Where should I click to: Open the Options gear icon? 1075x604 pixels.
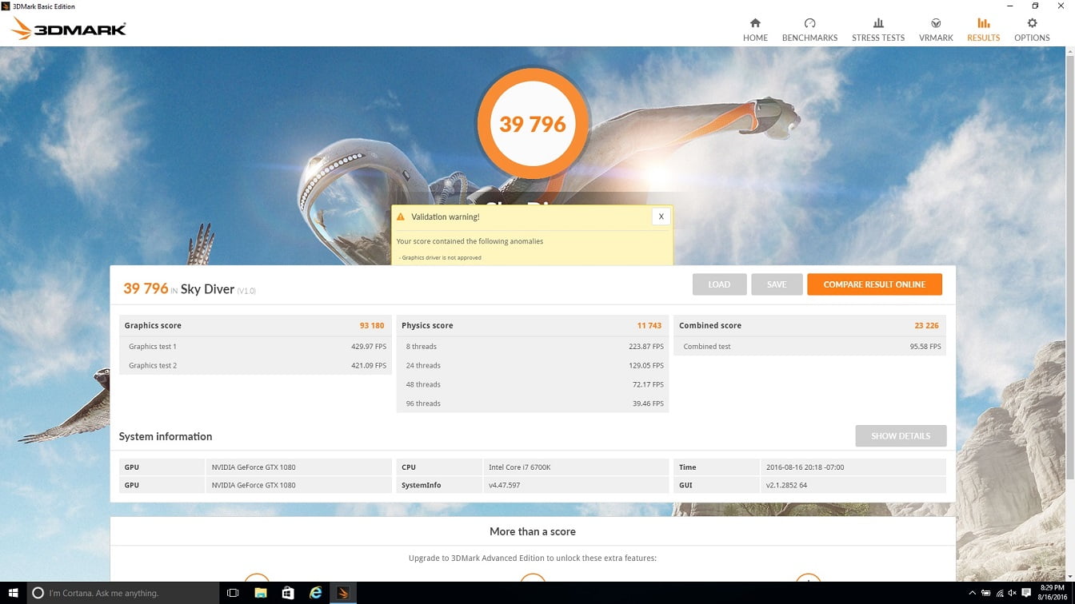point(1032,23)
